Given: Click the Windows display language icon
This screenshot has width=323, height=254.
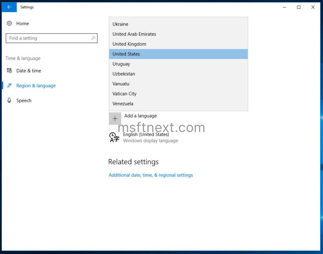Looking at the screenshot, I should click(x=114, y=137).
